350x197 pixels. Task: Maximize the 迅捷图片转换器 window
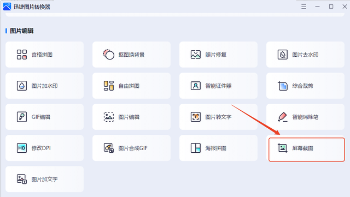(331, 7)
